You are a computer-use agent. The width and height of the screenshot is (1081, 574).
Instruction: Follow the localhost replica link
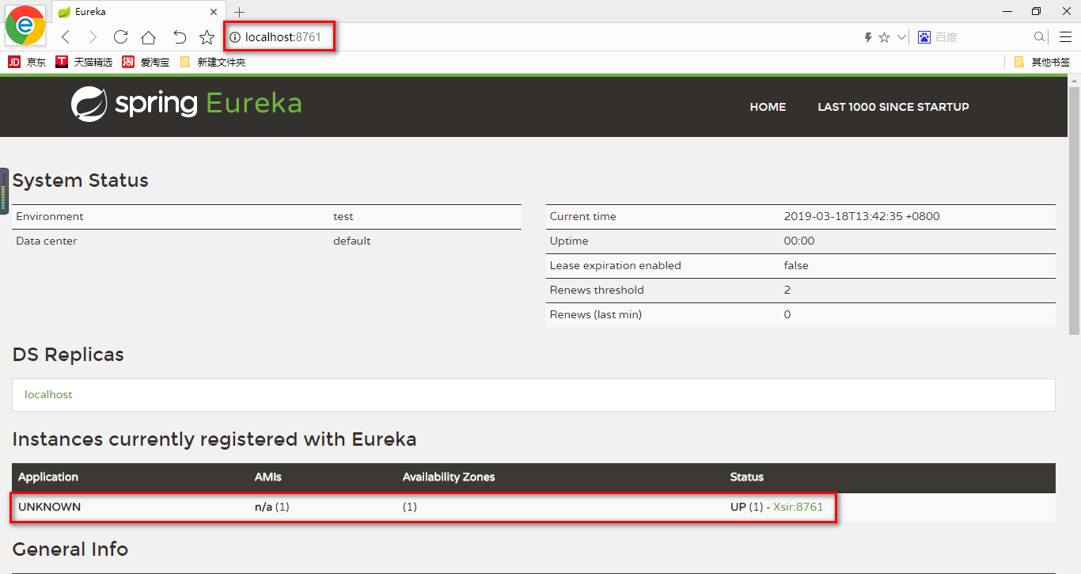(x=48, y=394)
